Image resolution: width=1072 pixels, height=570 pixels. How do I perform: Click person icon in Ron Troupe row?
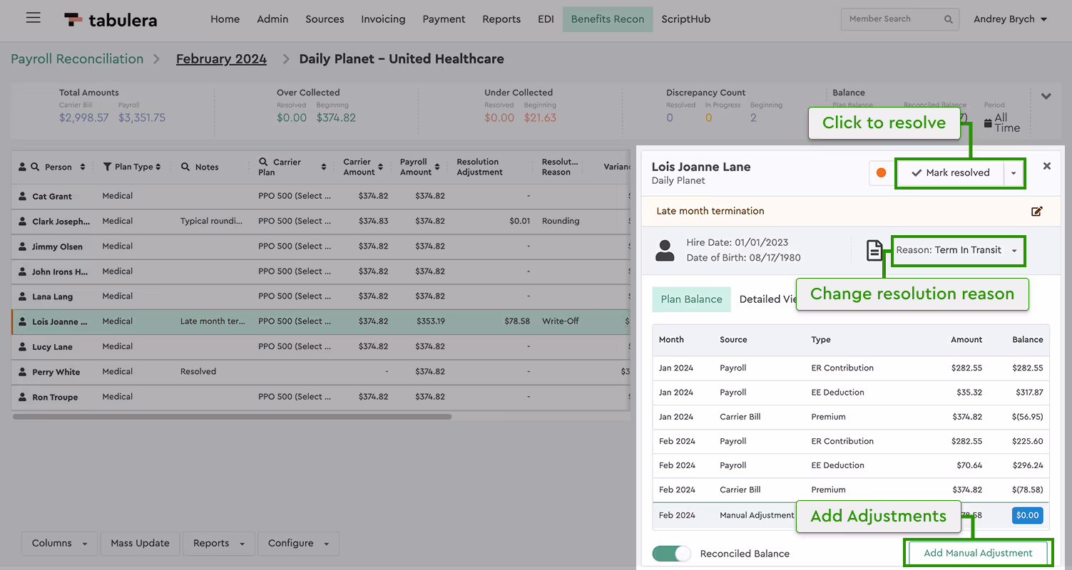pos(23,397)
